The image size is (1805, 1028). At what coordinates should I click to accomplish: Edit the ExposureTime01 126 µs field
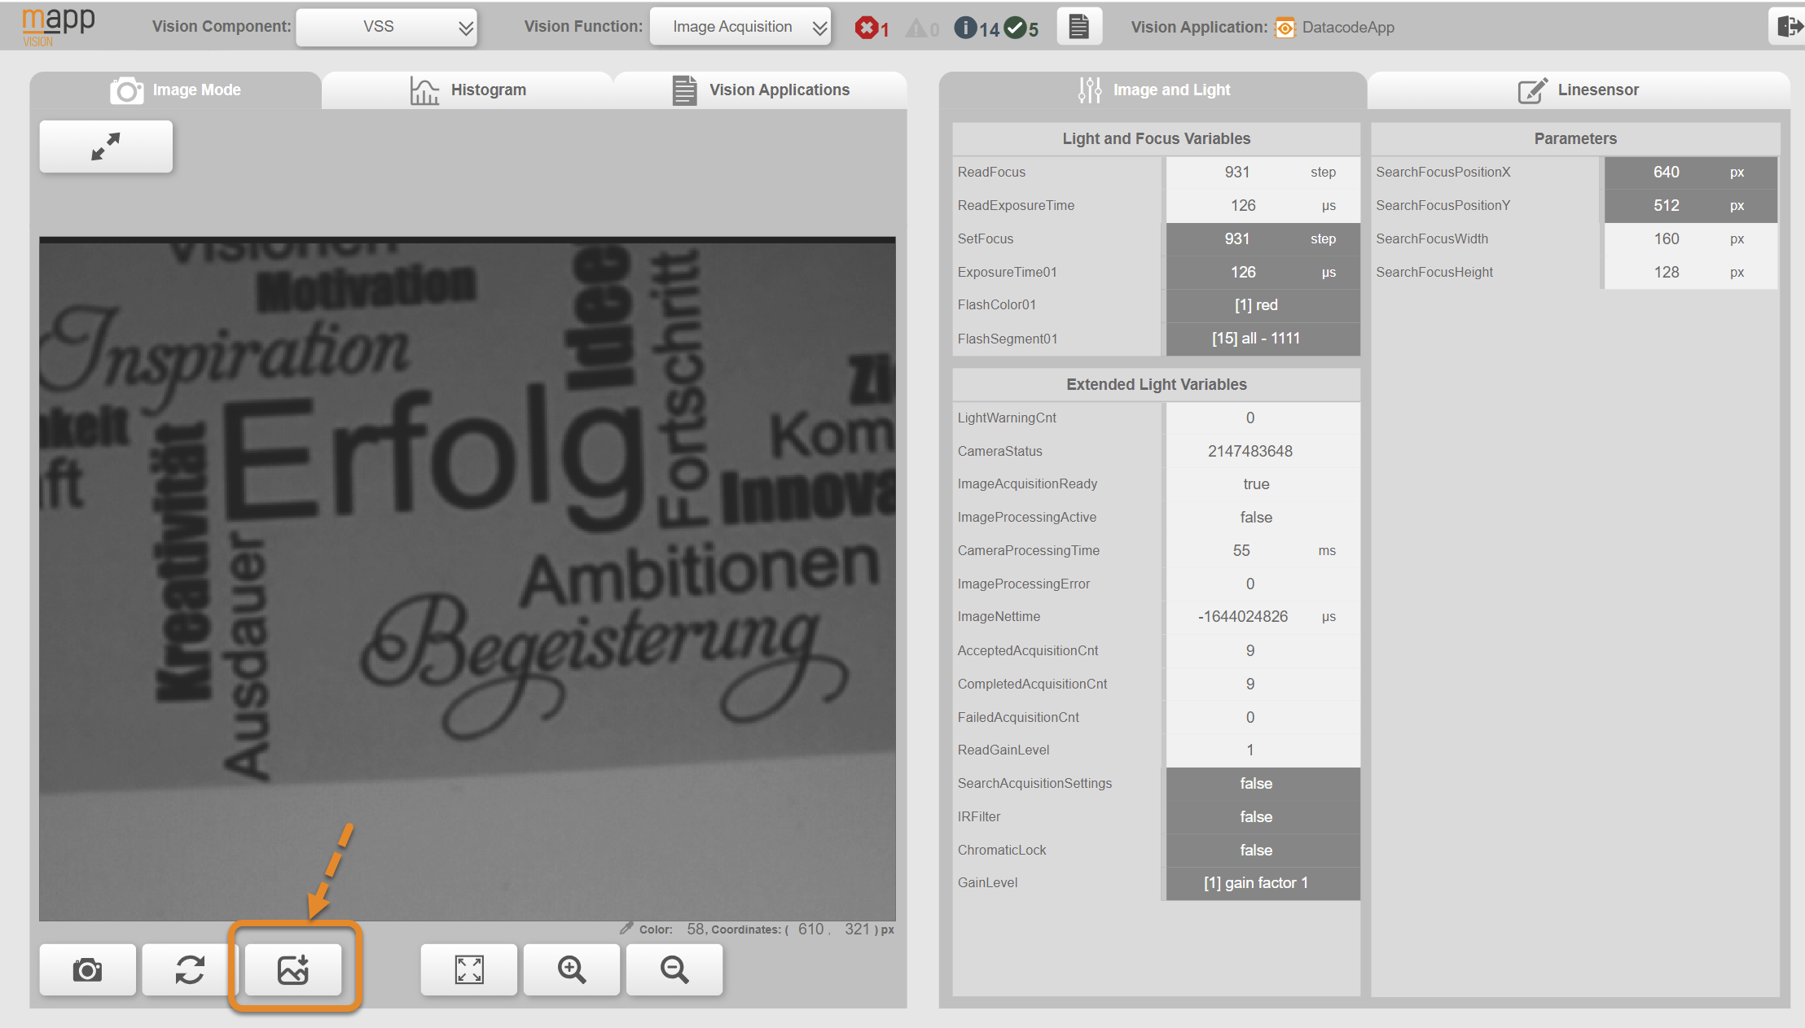click(1263, 273)
